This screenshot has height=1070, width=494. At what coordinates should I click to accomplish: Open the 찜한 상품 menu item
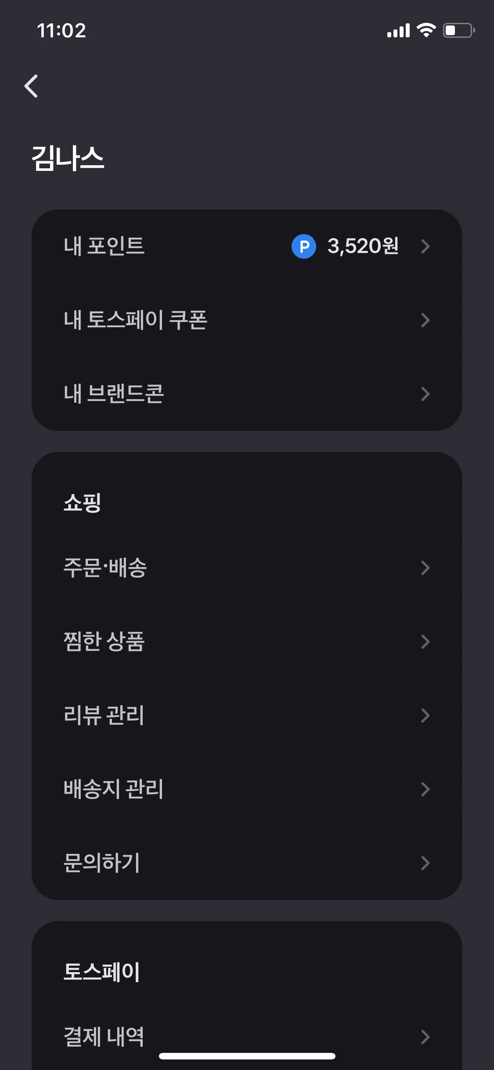pos(247,642)
